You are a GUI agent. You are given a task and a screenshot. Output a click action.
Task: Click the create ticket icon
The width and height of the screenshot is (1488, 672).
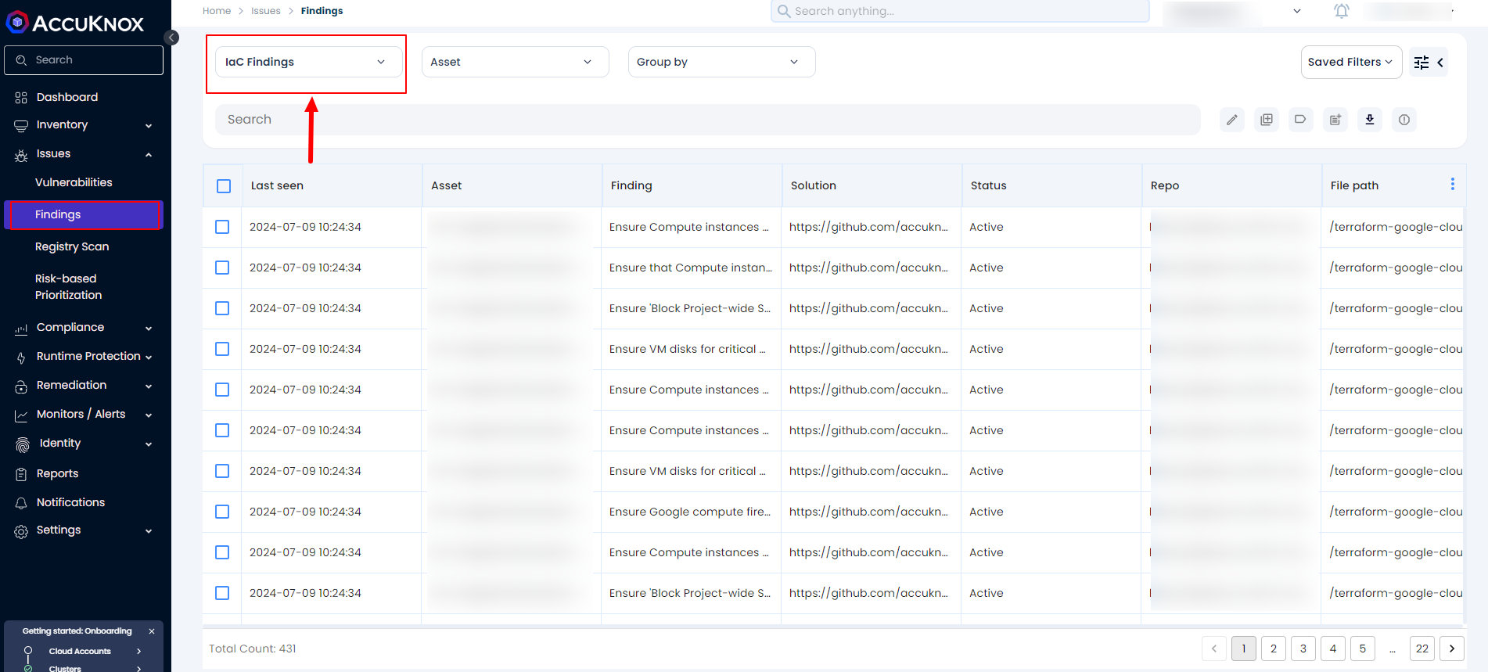(1335, 120)
